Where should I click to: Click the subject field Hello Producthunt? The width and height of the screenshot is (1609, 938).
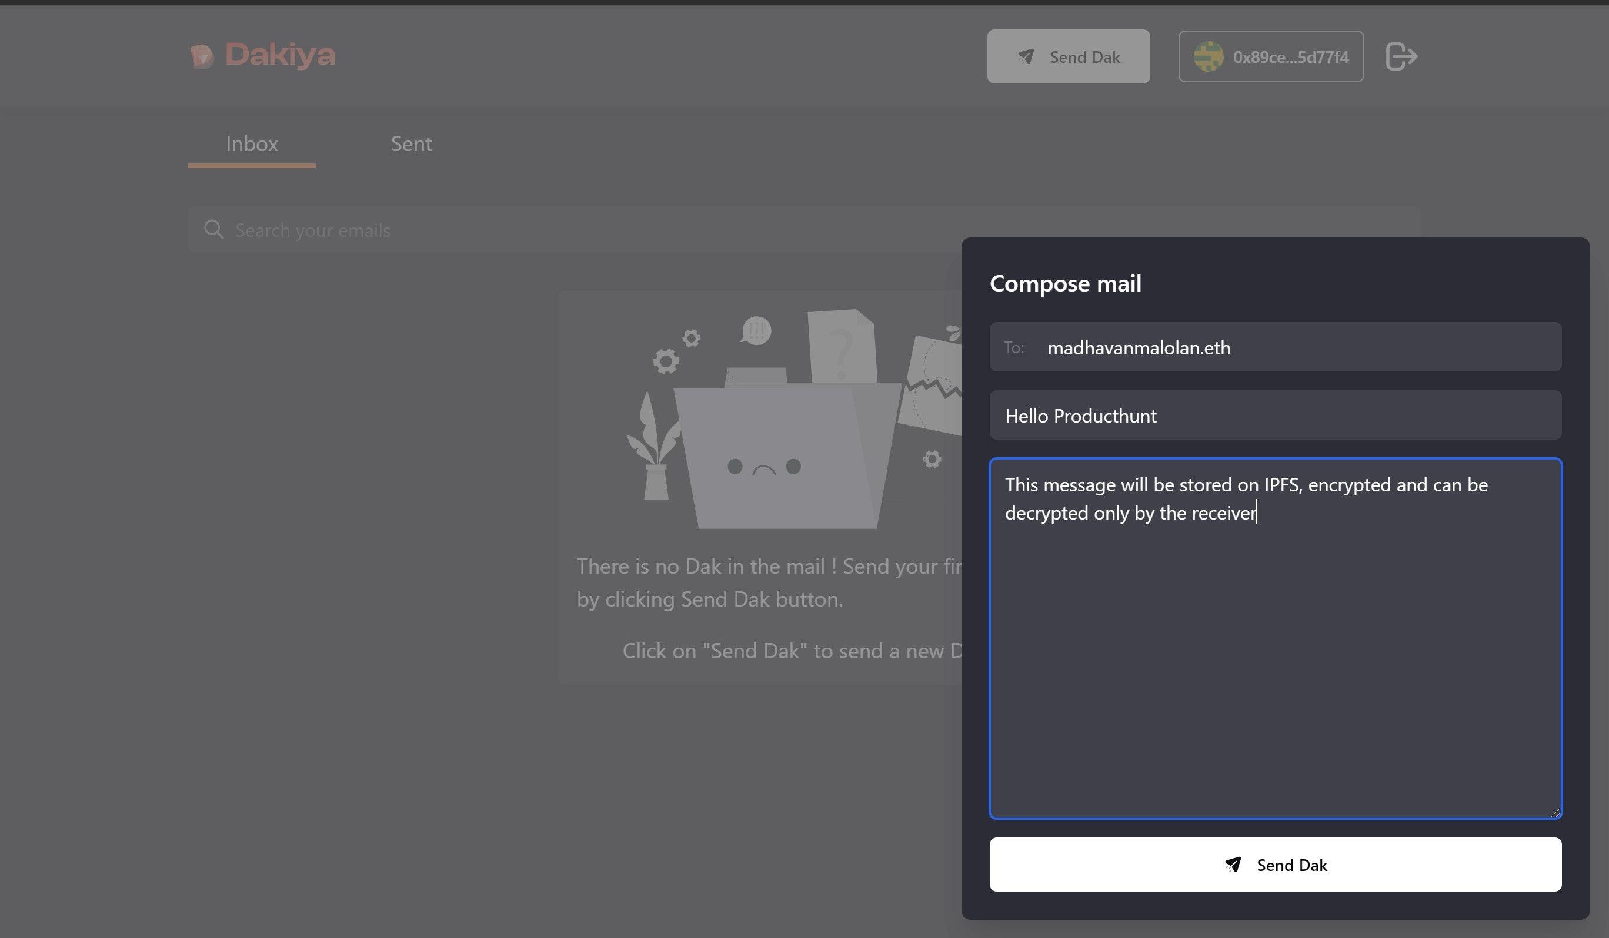1275,416
